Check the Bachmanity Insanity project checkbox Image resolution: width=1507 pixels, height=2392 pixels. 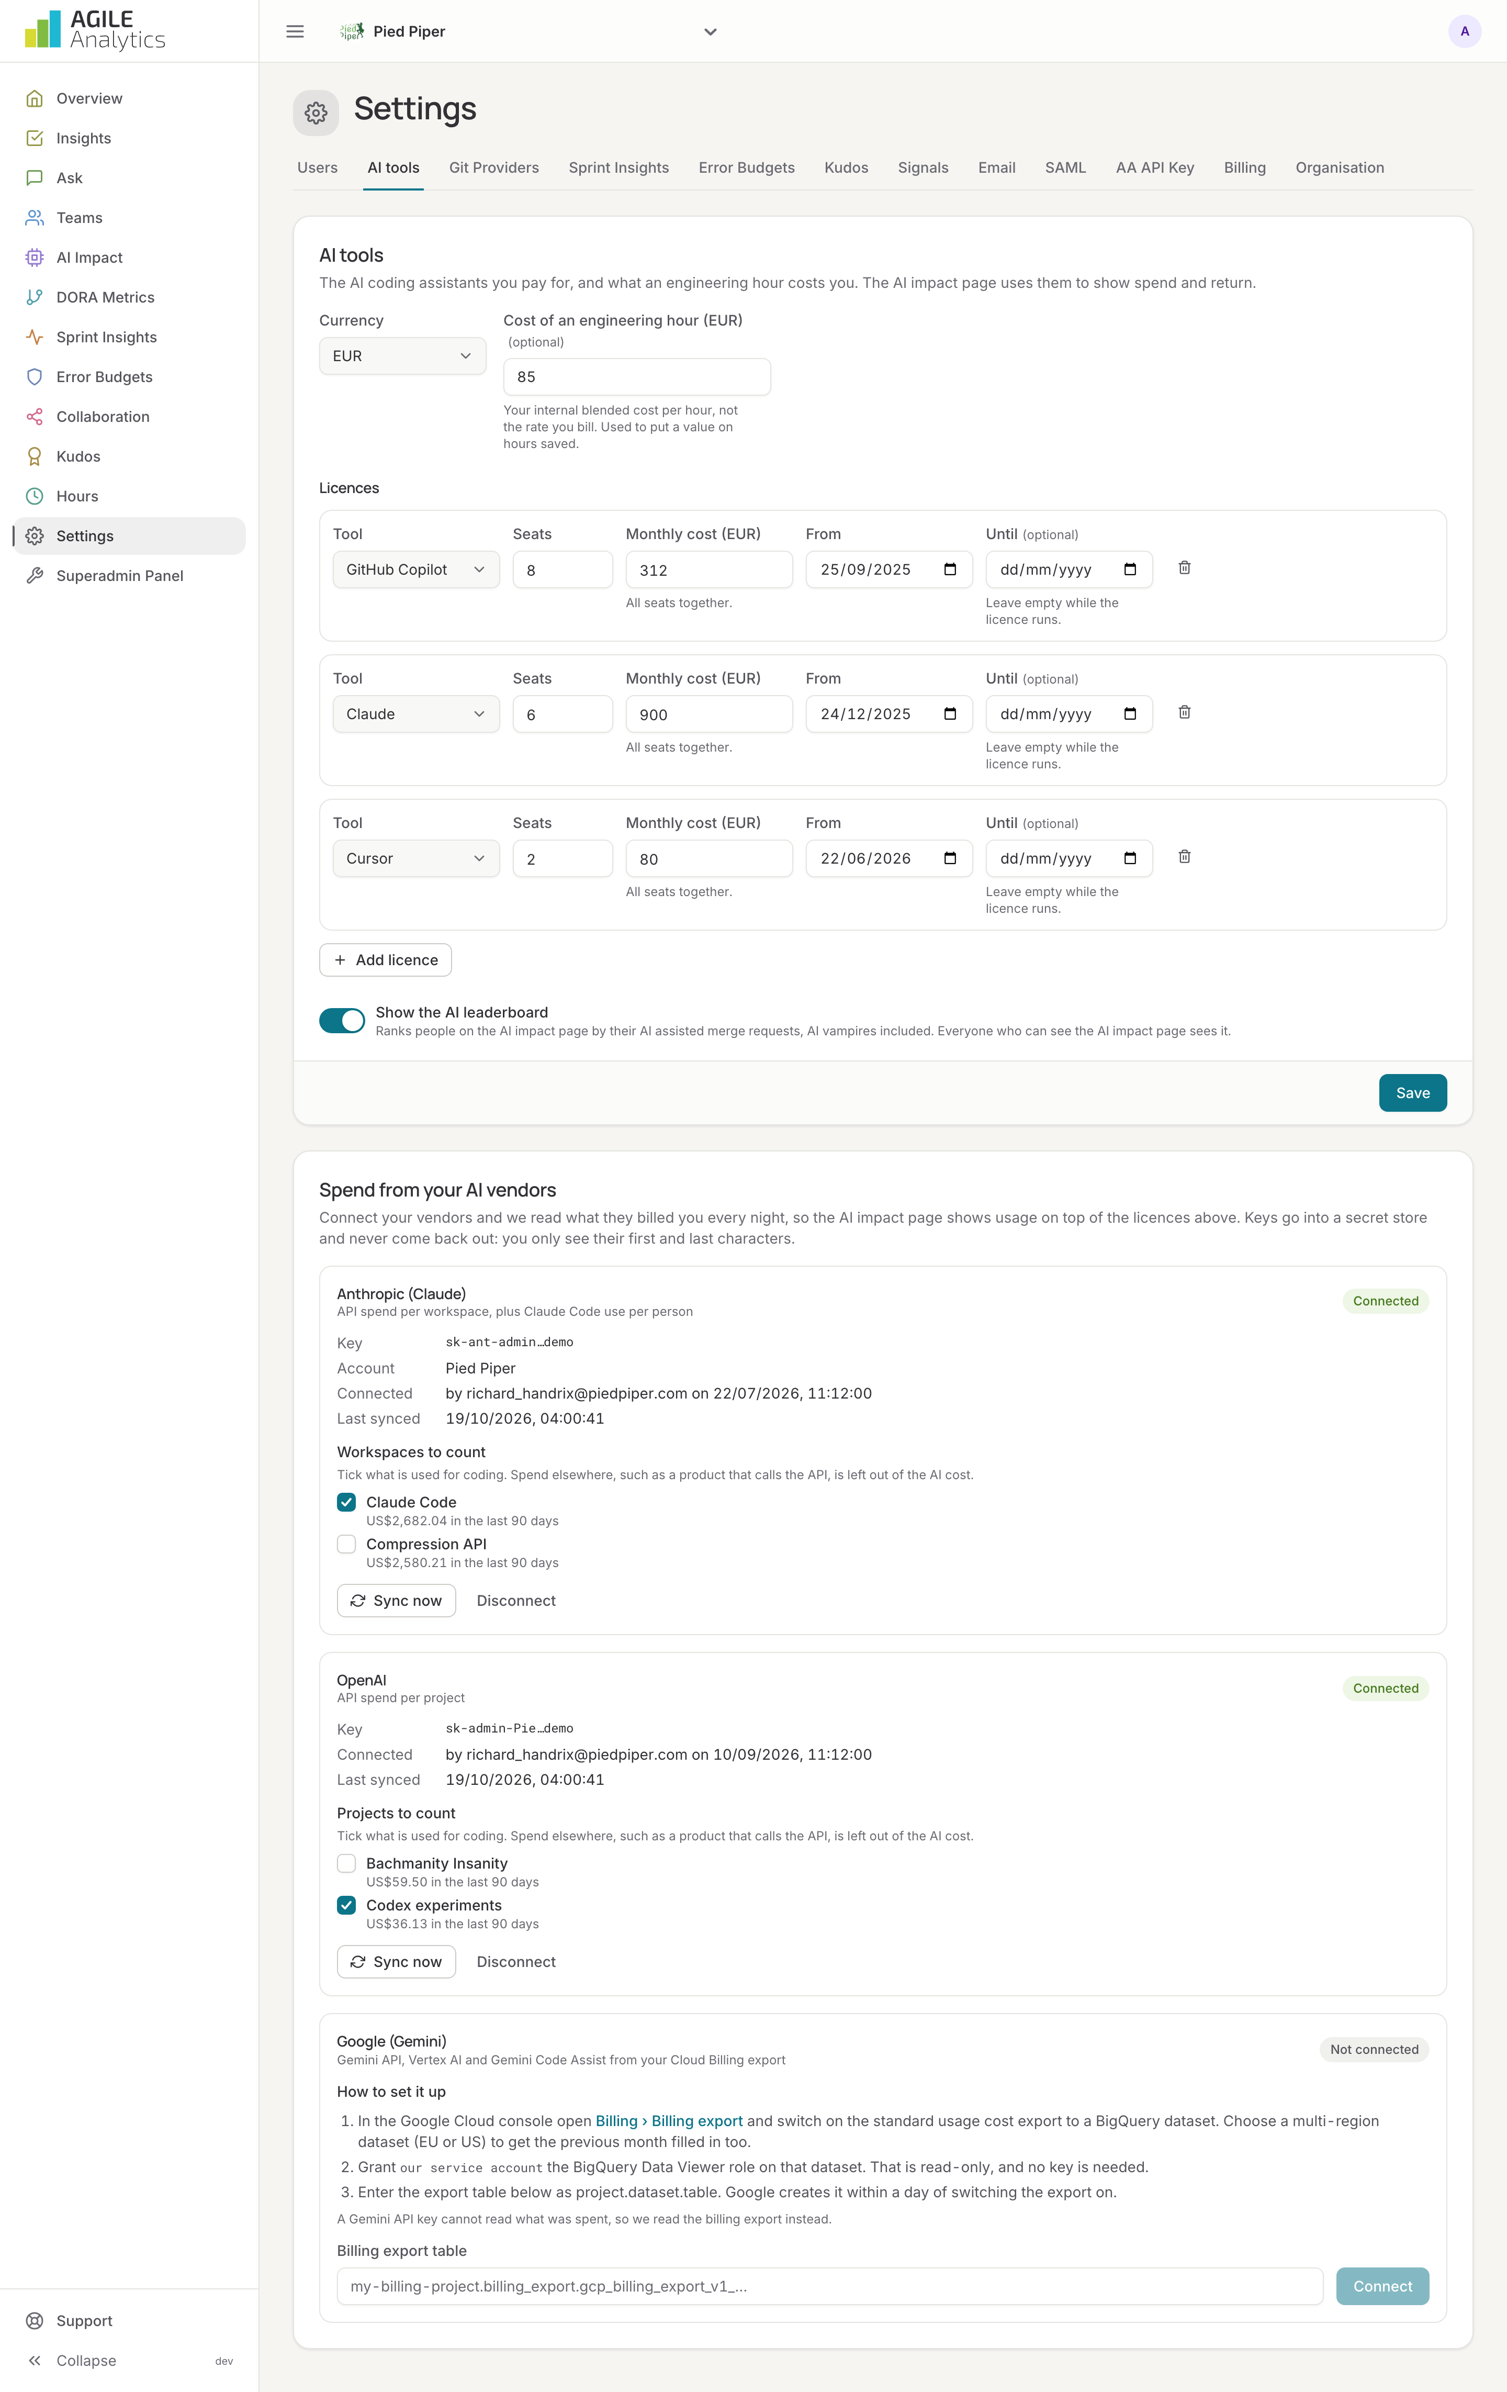click(346, 1863)
